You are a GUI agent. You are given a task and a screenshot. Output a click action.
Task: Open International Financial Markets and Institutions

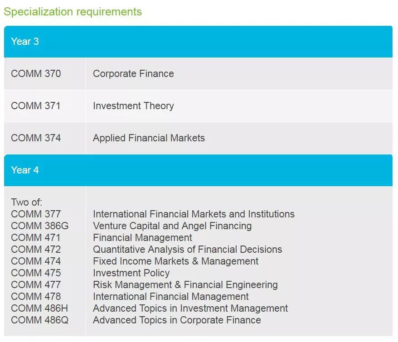point(194,214)
